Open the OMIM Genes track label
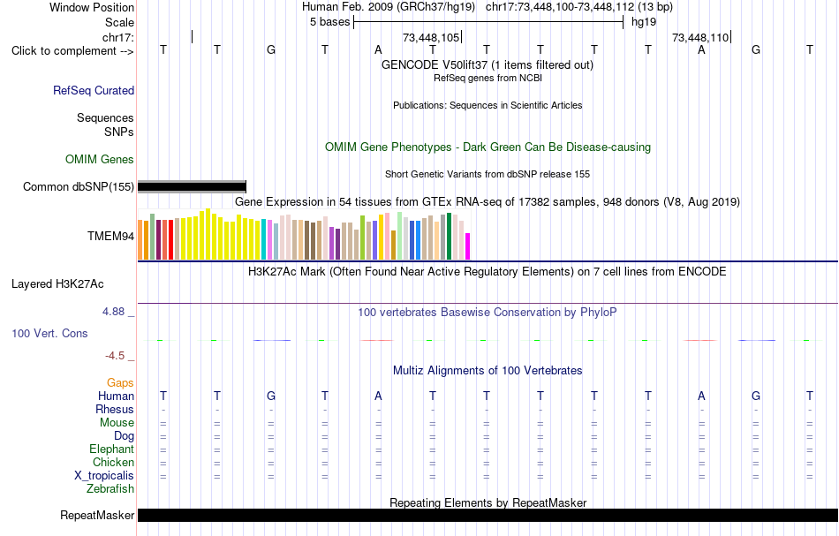Viewport: 839px width, 536px height. coord(100,160)
